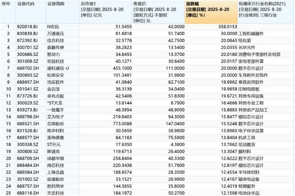Click the industry cell 培训教育
The width and height of the screenshot is (295, 196).
point(247,145)
